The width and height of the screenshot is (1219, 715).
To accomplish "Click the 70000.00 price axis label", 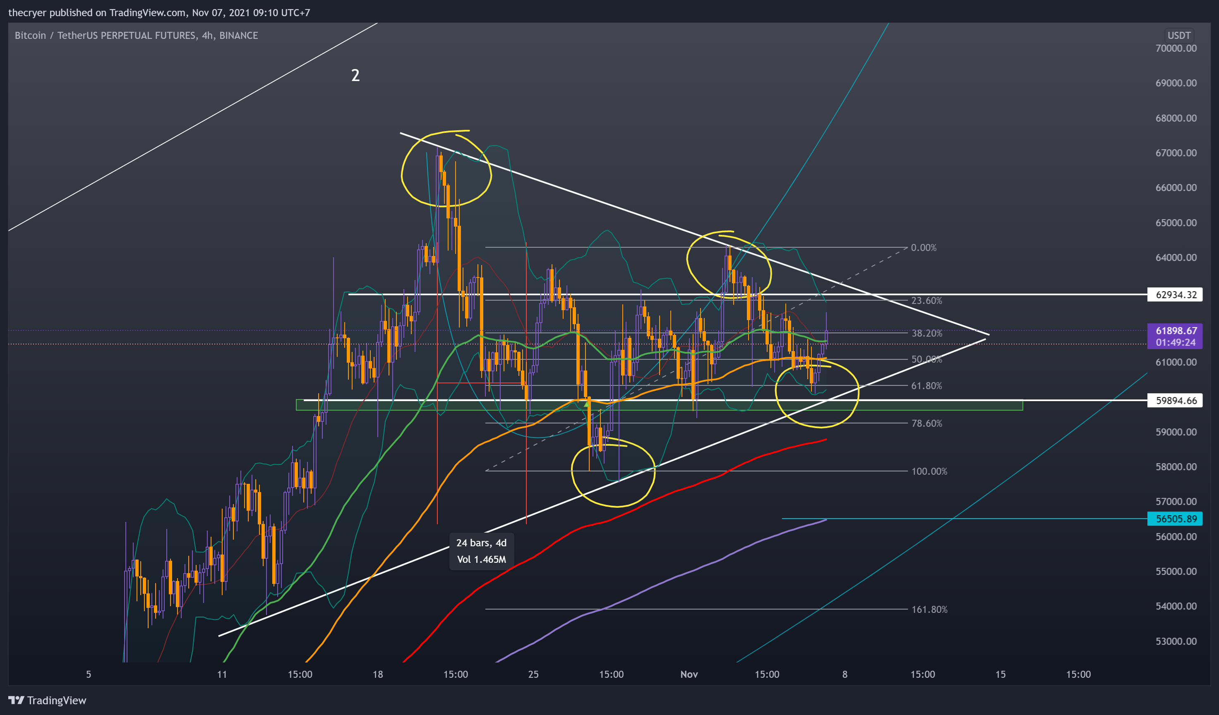I will coord(1176,48).
